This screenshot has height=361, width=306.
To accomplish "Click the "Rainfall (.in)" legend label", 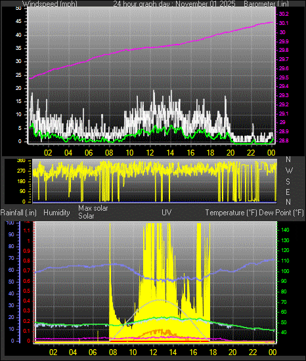I will (x=18, y=213).
